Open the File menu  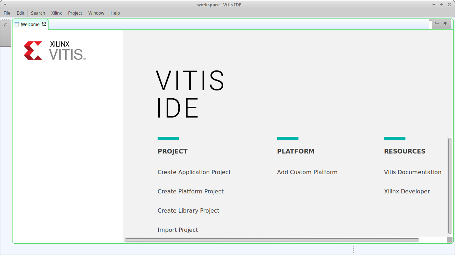pos(7,13)
